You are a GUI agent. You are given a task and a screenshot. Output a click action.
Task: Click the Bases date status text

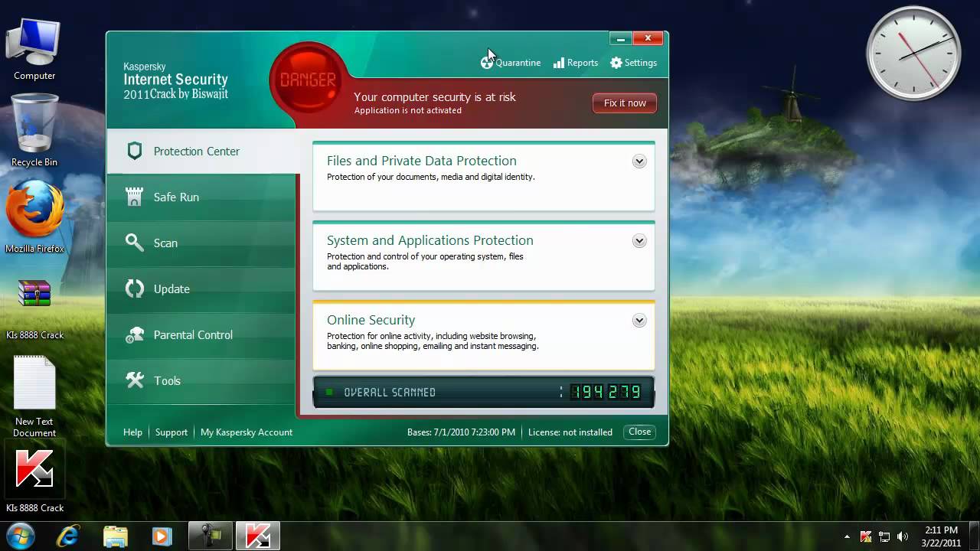(x=462, y=432)
